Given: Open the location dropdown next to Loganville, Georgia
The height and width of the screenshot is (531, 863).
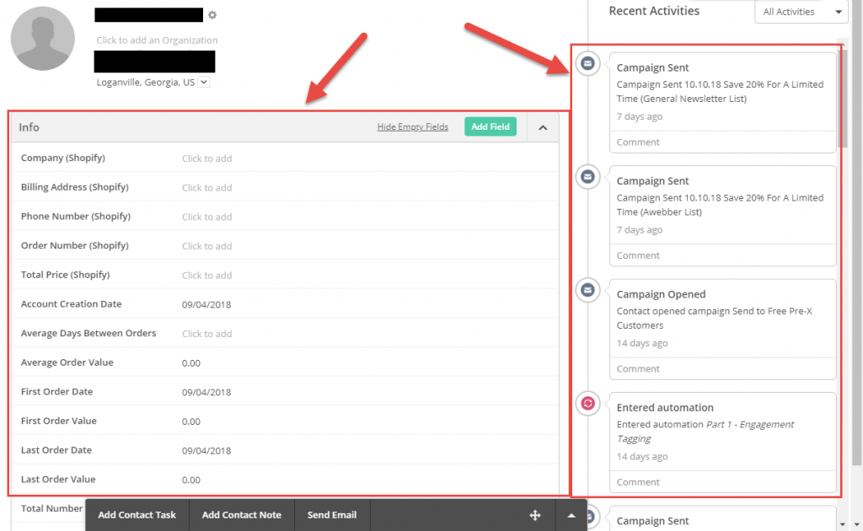Looking at the screenshot, I should [x=204, y=82].
